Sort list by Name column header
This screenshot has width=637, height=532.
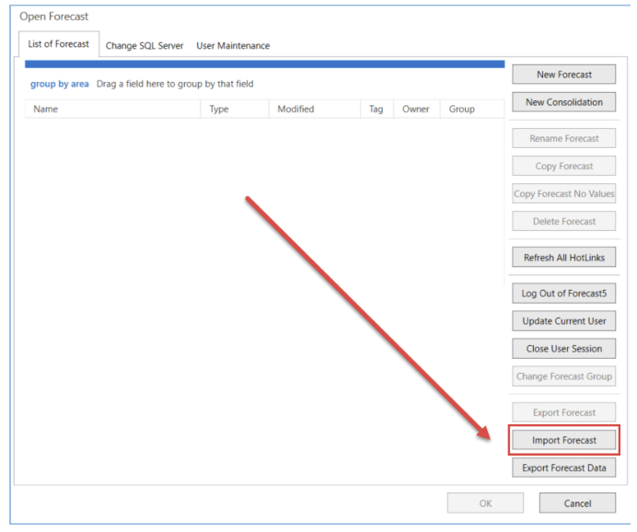coord(110,109)
